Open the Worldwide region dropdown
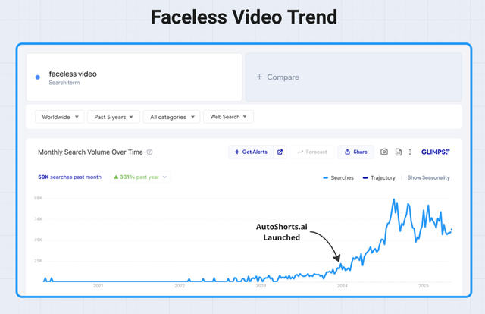485x314 pixels. point(59,117)
